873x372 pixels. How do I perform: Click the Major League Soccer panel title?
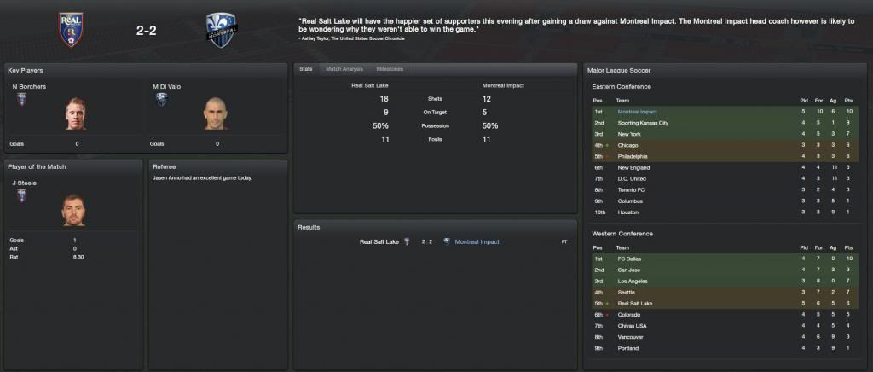point(619,69)
